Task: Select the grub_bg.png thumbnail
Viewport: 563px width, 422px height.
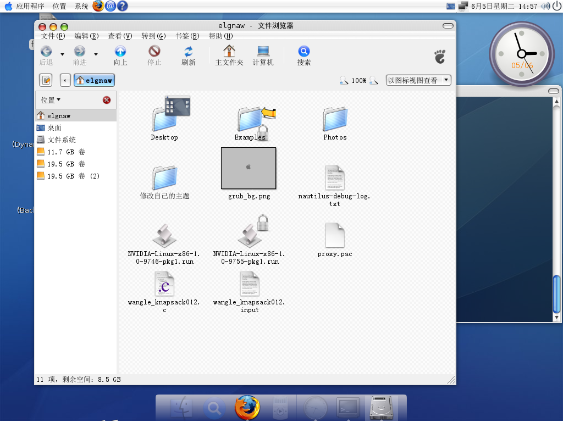Action: coord(249,168)
